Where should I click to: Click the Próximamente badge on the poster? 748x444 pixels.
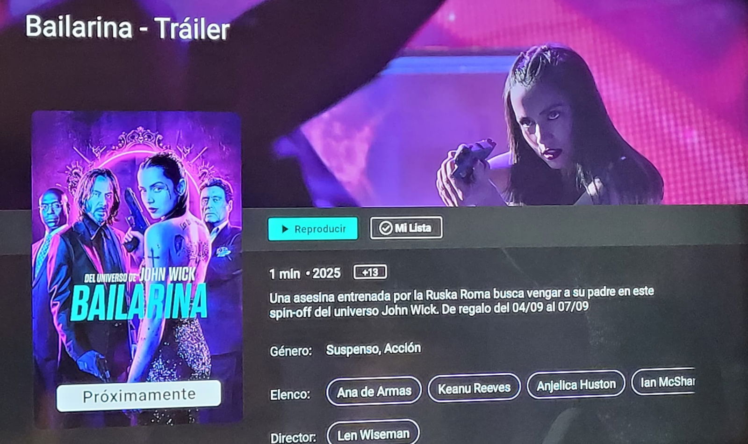(x=139, y=396)
